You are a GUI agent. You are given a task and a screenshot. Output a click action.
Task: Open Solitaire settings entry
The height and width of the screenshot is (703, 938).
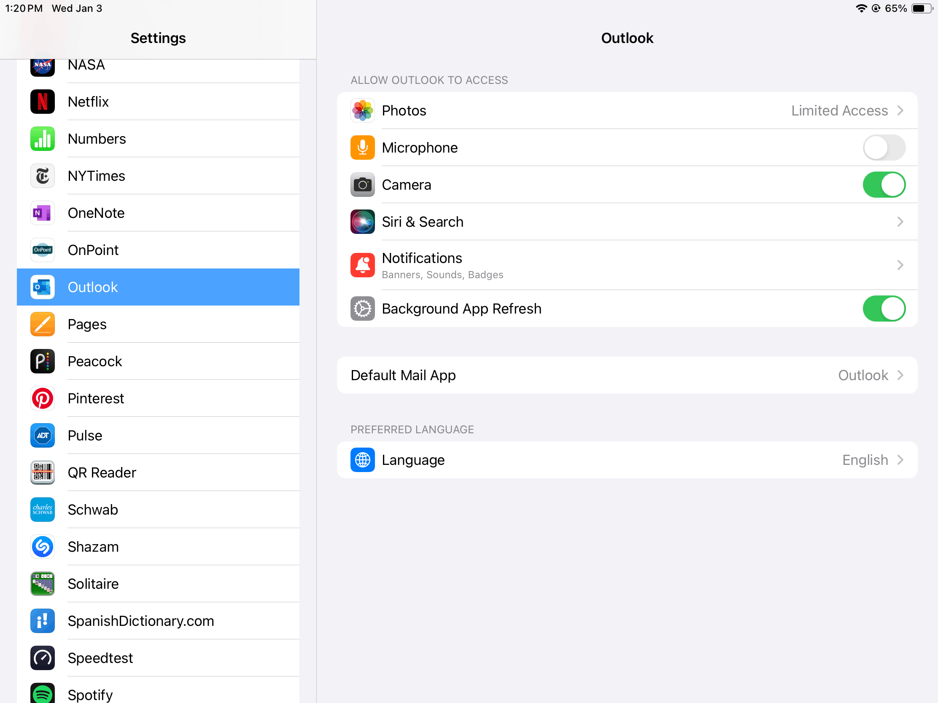click(158, 583)
